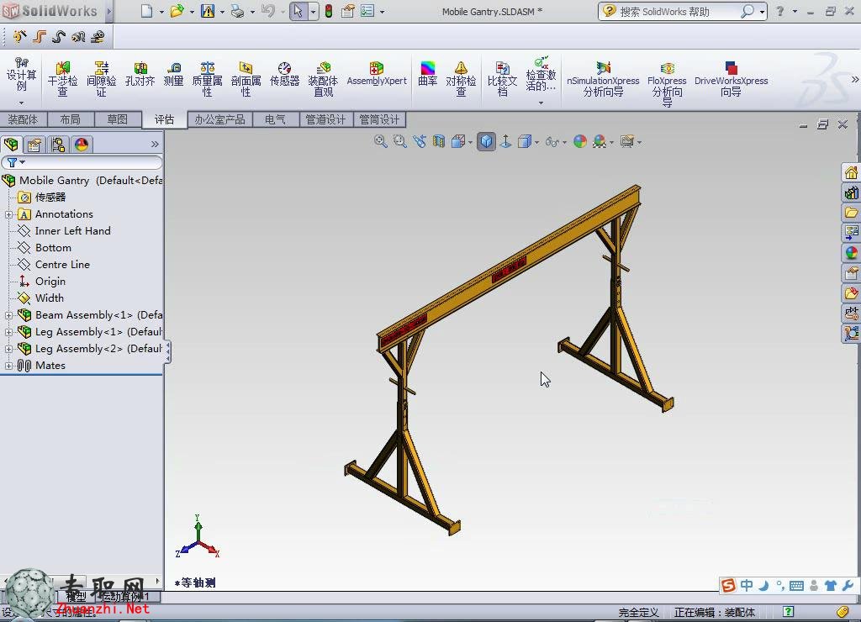Open 装配体直观 assembly visualization
Image resolution: width=861 pixels, height=622 pixels.
(323, 78)
